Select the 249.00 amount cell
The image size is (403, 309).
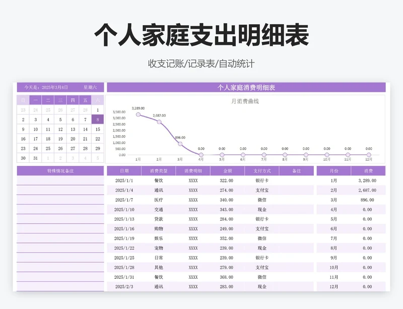tap(226, 229)
